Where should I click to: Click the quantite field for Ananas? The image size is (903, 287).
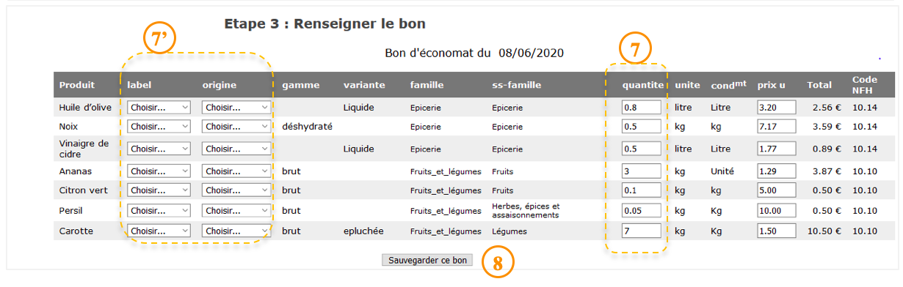pyautogui.click(x=641, y=171)
